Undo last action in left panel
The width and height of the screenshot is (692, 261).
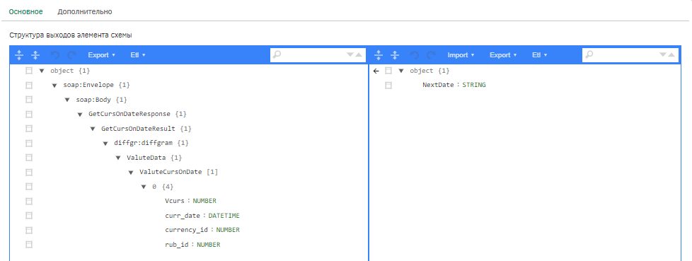click(x=54, y=55)
